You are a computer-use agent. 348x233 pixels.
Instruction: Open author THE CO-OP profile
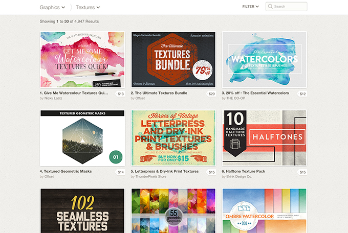point(236,98)
